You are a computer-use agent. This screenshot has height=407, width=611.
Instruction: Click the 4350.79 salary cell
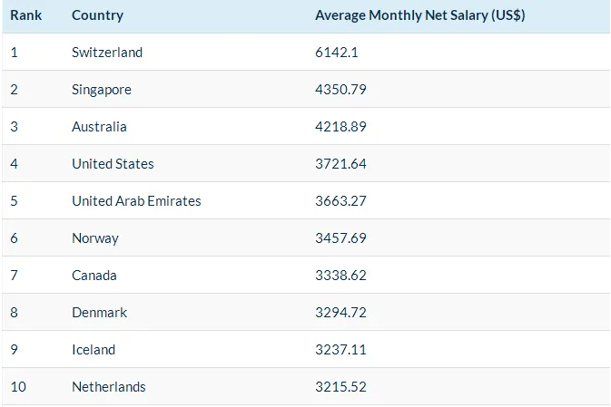pyautogui.click(x=340, y=90)
